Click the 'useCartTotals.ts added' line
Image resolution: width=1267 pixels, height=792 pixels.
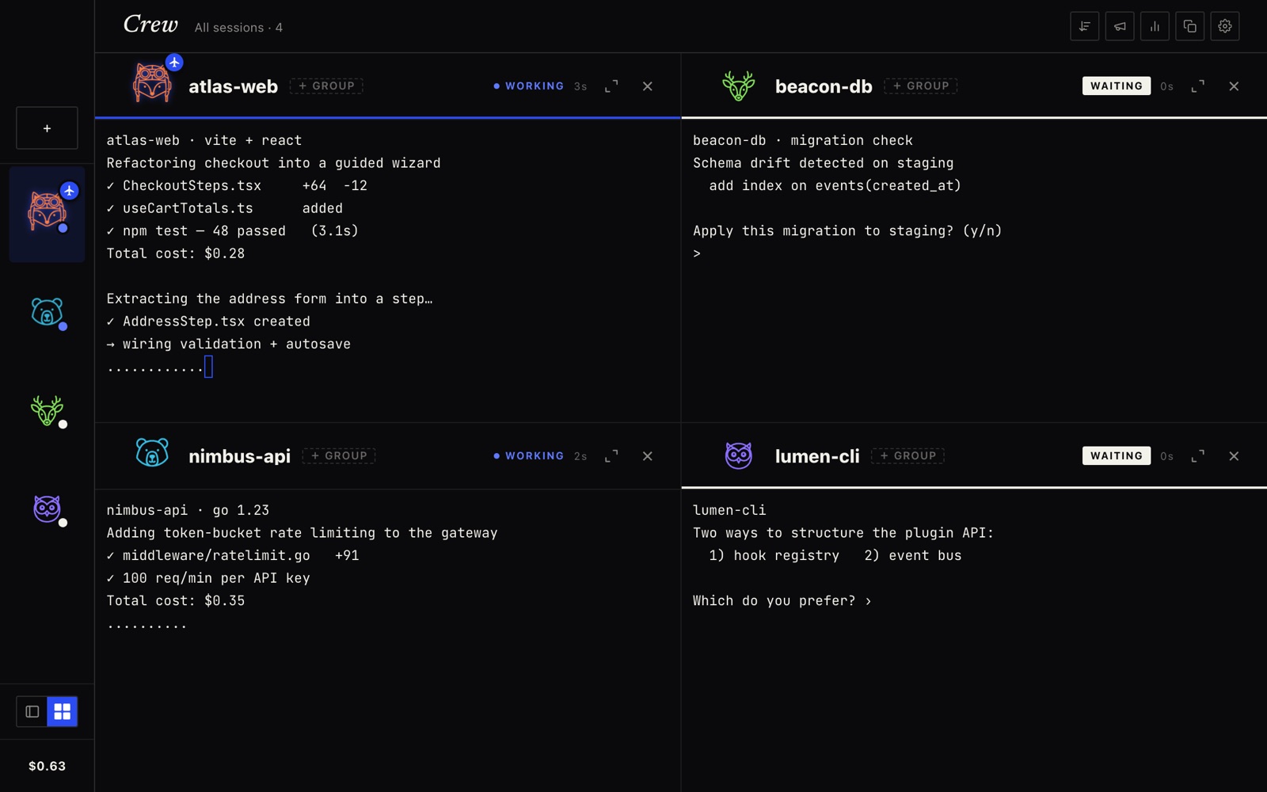[x=225, y=208]
